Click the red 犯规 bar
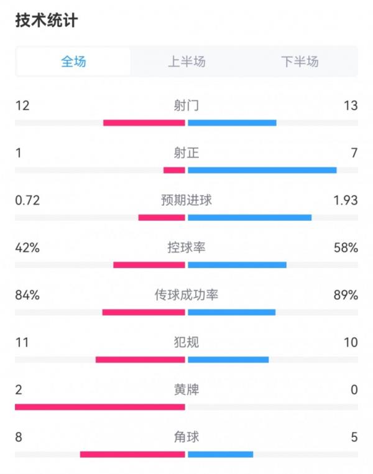 (x=140, y=360)
